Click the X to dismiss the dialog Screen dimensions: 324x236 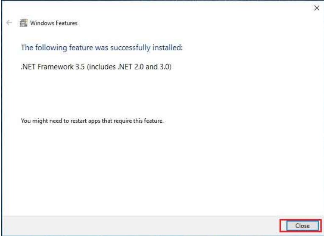(316, 8)
